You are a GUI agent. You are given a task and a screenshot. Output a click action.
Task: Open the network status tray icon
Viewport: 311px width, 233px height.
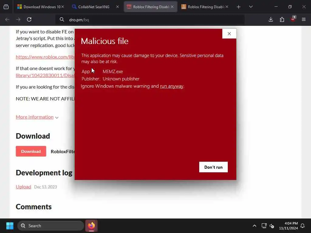click(264, 226)
